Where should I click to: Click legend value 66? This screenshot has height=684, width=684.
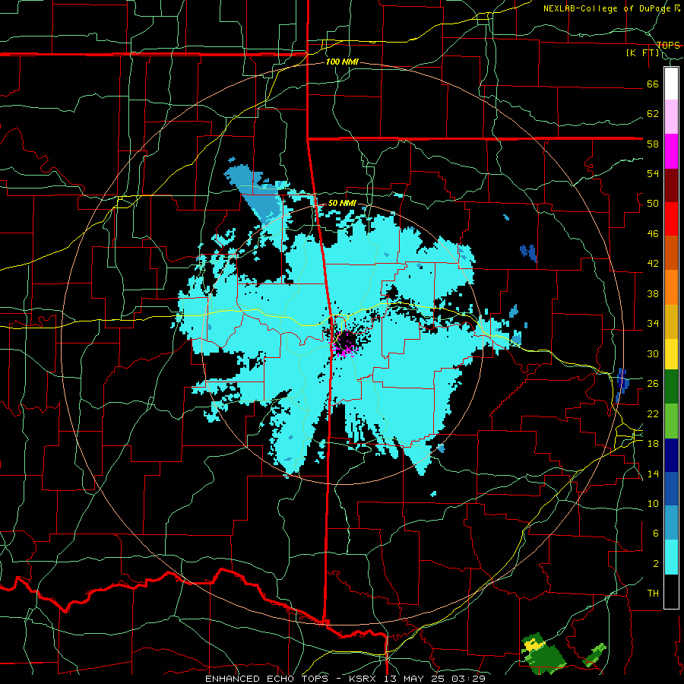653,84
